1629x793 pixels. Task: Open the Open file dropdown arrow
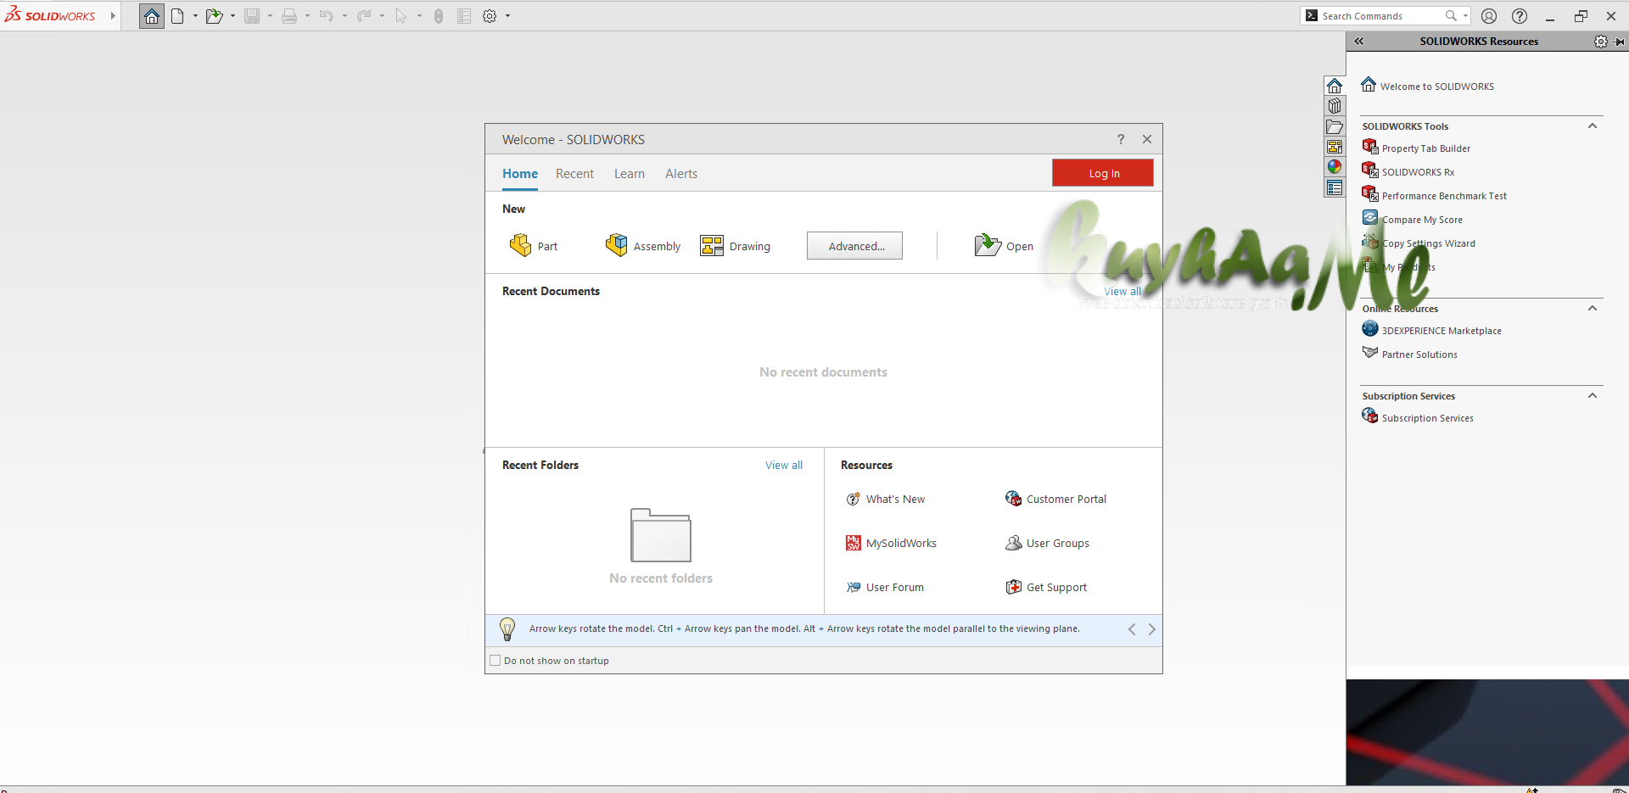(232, 16)
